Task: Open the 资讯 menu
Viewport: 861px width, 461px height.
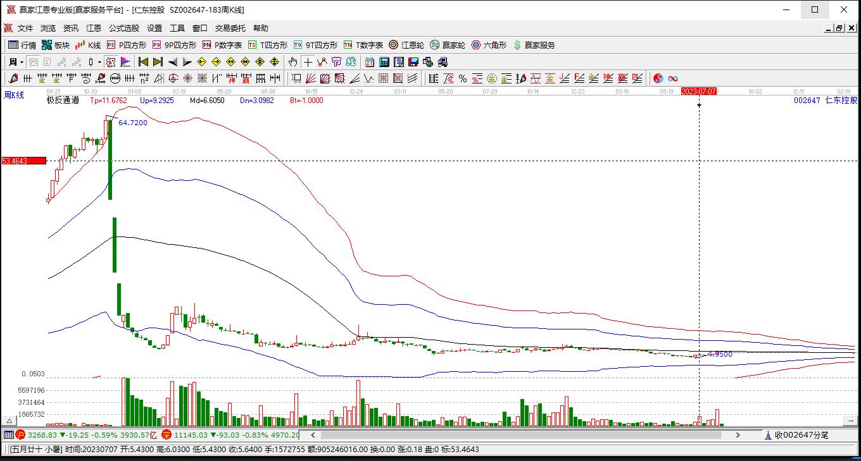Action: click(x=71, y=28)
